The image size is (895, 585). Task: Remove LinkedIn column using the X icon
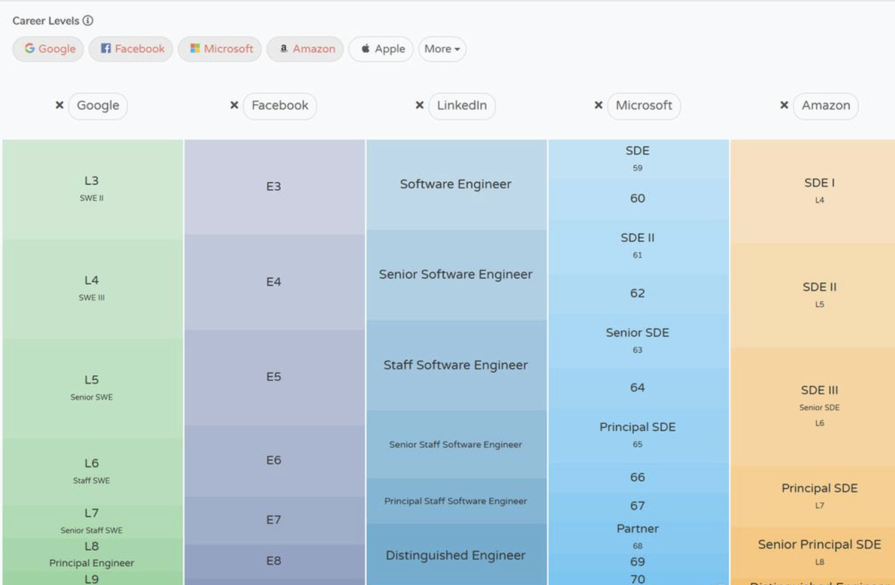click(420, 105)
